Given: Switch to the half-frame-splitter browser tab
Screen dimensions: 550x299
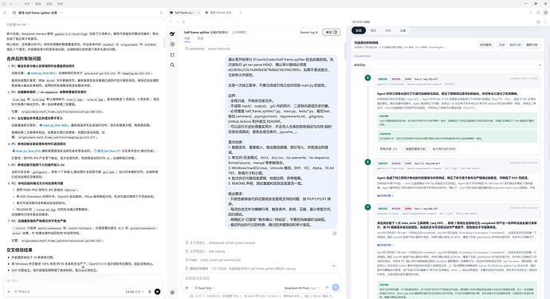Looking at the screenshot, I should pos(184,13).
